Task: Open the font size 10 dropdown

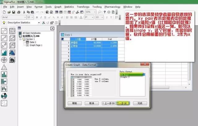Action: coord(32,17)
